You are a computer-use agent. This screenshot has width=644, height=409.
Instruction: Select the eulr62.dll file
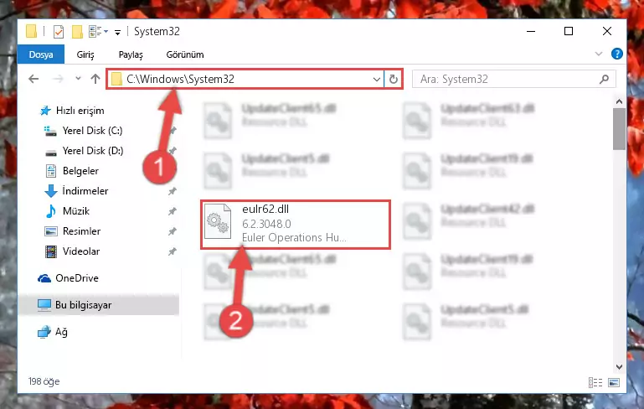coord(296,224)
